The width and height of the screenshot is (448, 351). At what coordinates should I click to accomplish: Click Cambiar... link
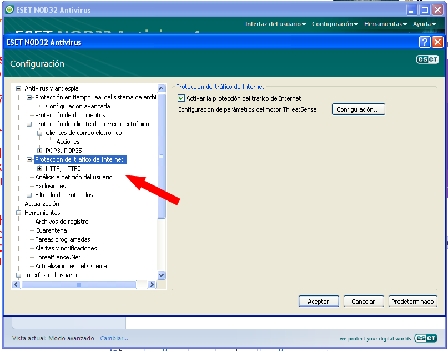click(114, 338)
